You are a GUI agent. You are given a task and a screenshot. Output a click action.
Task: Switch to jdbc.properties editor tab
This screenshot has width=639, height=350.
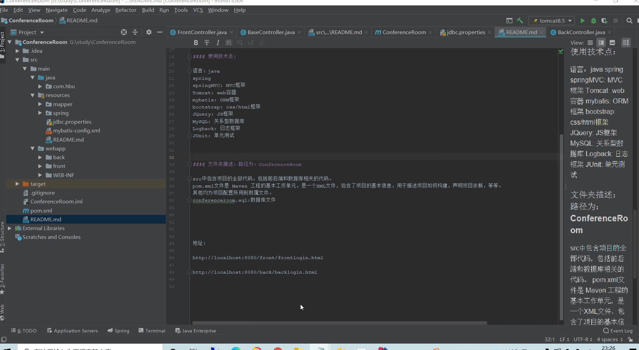click(x=465, y=32)
